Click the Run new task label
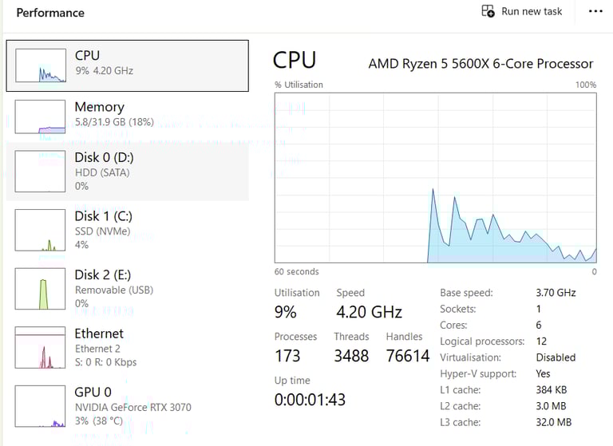Screen dimensions: 613x446 click(532, 11)
